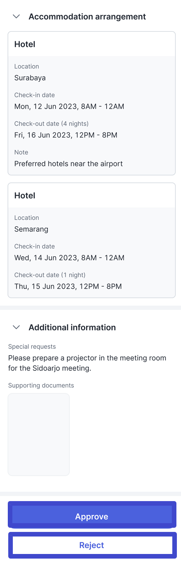Click the Thu, 15 Jun 2023 check-out date

coord(68,286)
